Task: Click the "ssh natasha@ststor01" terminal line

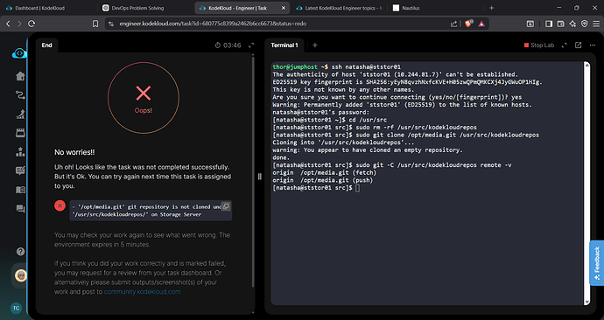Action: 337,67
